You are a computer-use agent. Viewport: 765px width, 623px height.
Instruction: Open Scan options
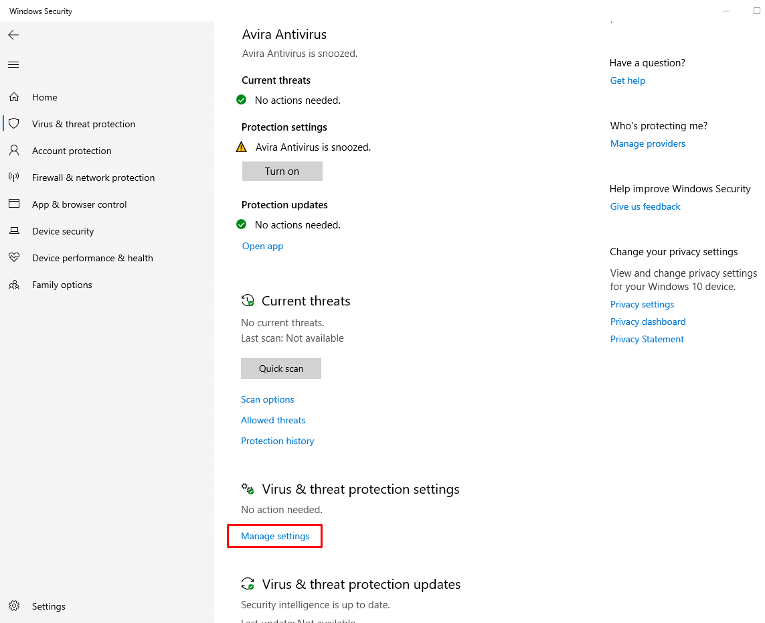tap(267, 399)
